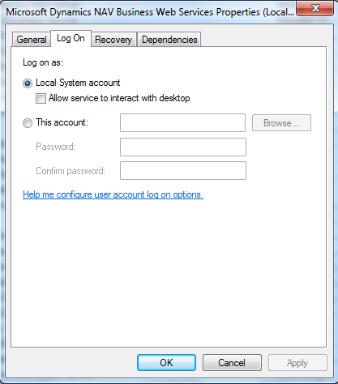Click the 'This account:' label text

pos(62,122)
